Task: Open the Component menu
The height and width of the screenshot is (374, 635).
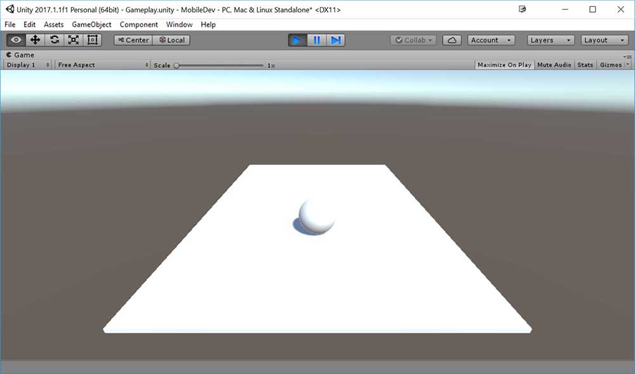Action: [138, 25]
